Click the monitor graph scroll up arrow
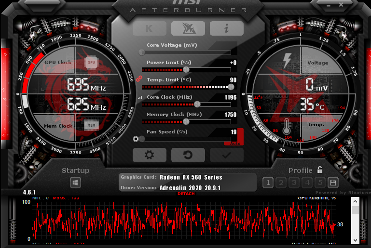Image resolution: width=371 pixels, height=248 pixels. 355,201
